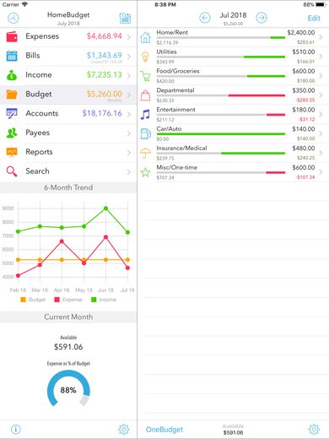Expand the Utilities budget chevron
329x439 pixels.
coord(321,57)
